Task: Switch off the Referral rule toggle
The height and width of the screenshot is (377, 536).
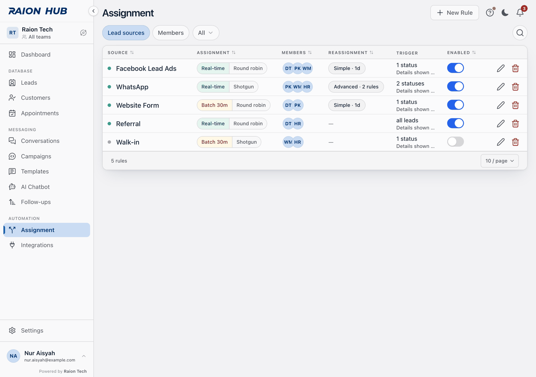Action: pos(455,123)
